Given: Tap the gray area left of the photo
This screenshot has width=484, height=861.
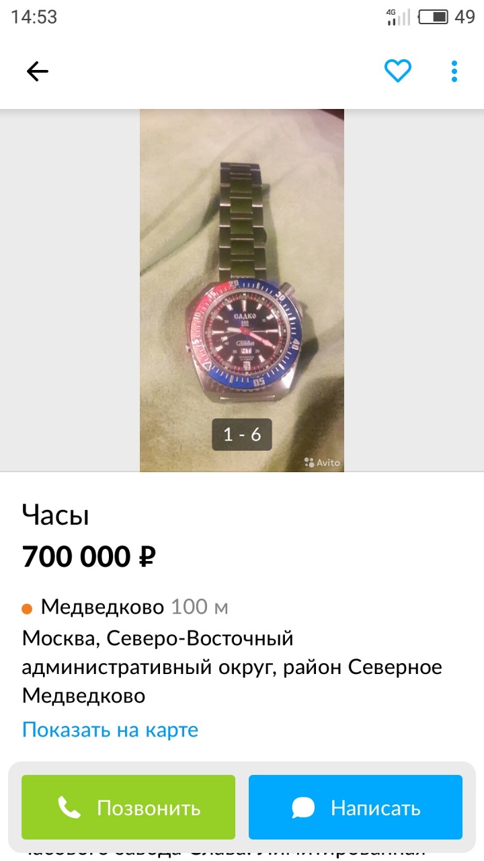Looking at the screenshot, I should 70,291.
